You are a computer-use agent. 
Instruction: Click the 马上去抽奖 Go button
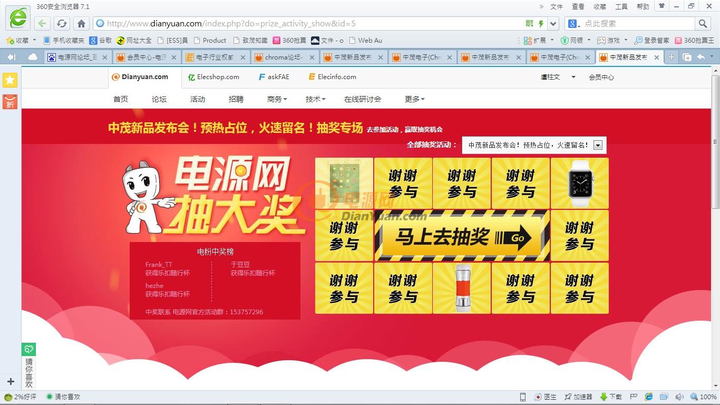pyautogui.click(x=462, y=236)
